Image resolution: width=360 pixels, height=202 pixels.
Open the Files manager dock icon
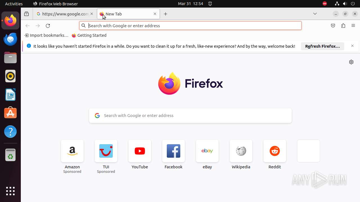[x=10, y=58]
